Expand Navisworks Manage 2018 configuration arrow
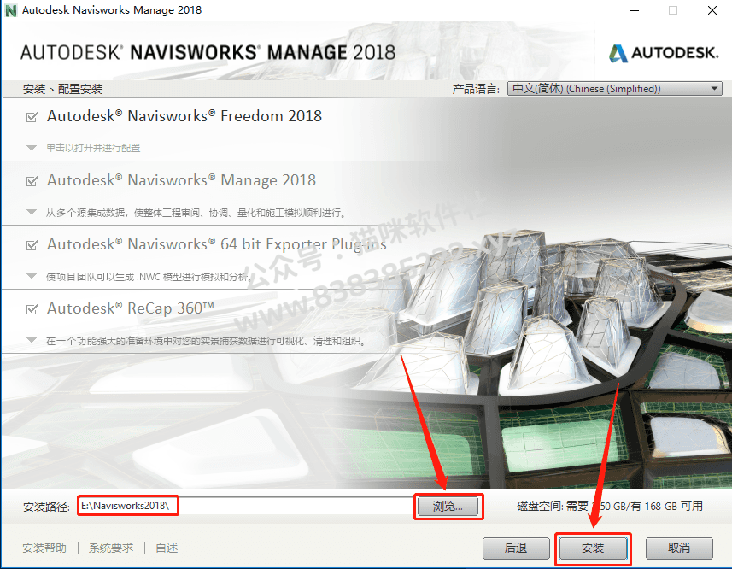Viewport: 732px width, 569px height. click(x=32, y=213)
